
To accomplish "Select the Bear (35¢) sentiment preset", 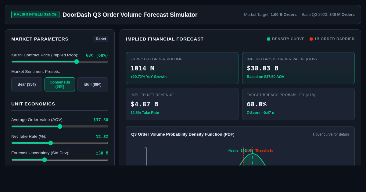I will (x=27, y=84).
